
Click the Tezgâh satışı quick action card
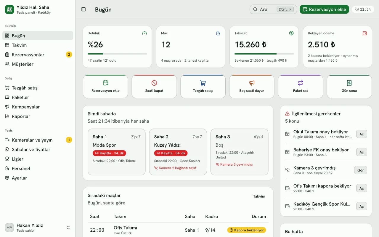pyautogui.click(x=203, y=87)
